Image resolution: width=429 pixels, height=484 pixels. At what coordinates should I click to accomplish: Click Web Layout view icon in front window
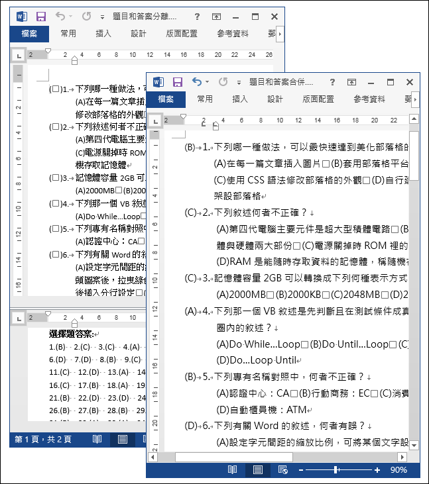pyautogui.click(x=283, y=470)
